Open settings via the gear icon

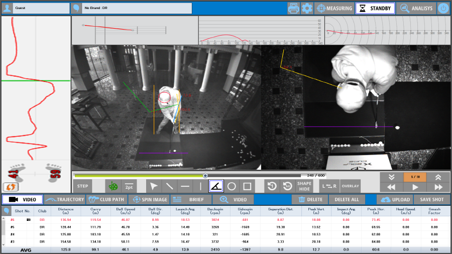307,8
